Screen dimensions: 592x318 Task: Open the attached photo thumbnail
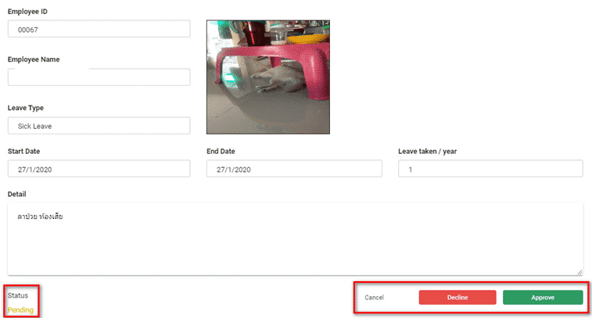268,77
